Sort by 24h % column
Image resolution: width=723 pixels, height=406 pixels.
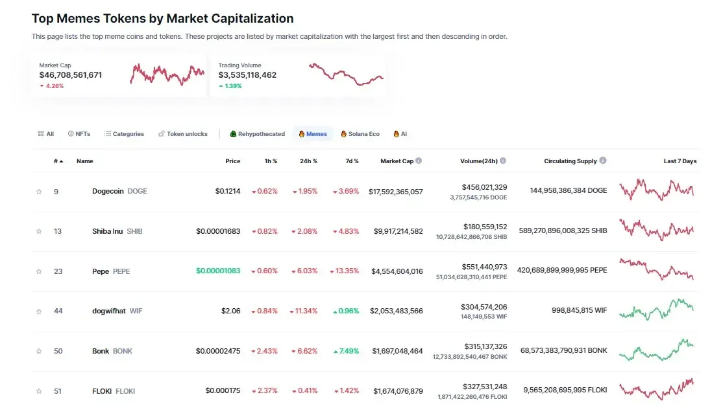(x=308, y=161)
